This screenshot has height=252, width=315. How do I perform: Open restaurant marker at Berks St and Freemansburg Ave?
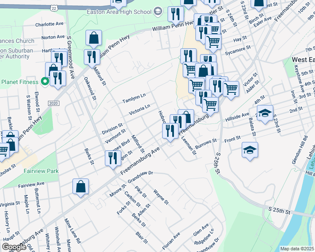113,160
